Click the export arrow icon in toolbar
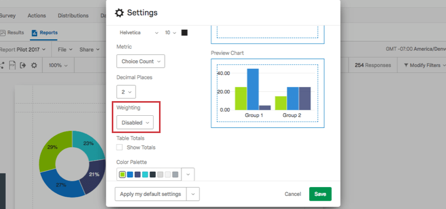This screenshot has width=446, height=209. coord(23,65)
